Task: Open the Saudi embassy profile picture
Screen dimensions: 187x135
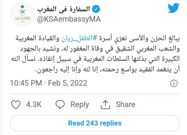Action: tap(22, 14)
